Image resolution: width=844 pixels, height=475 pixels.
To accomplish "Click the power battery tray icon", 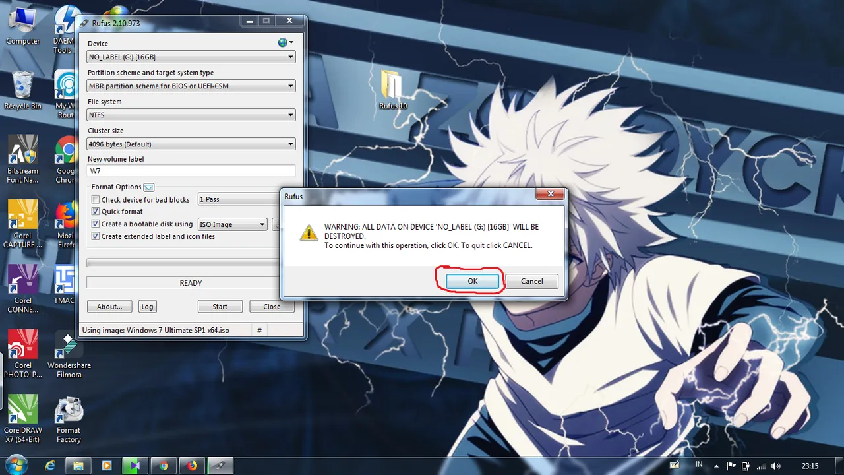I will tap(746, 466).
